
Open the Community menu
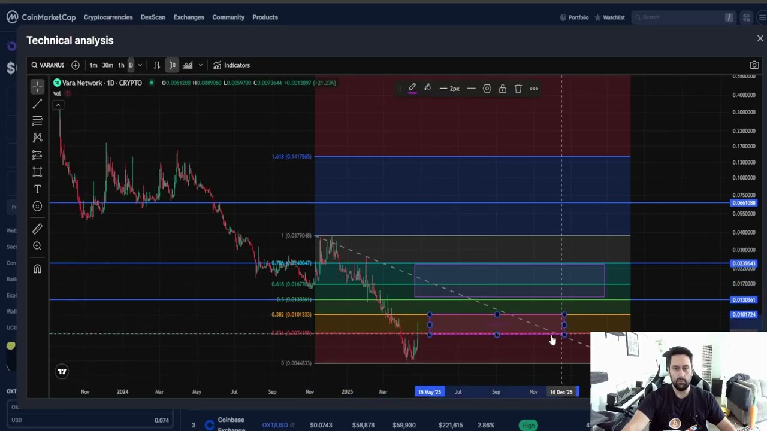(228, 17)
